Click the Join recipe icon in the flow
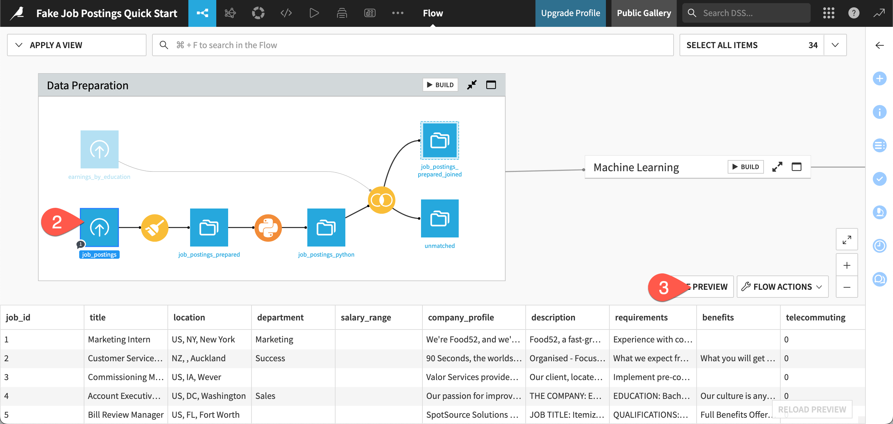Viewport: 893px width, 424px height. [382, 200]
